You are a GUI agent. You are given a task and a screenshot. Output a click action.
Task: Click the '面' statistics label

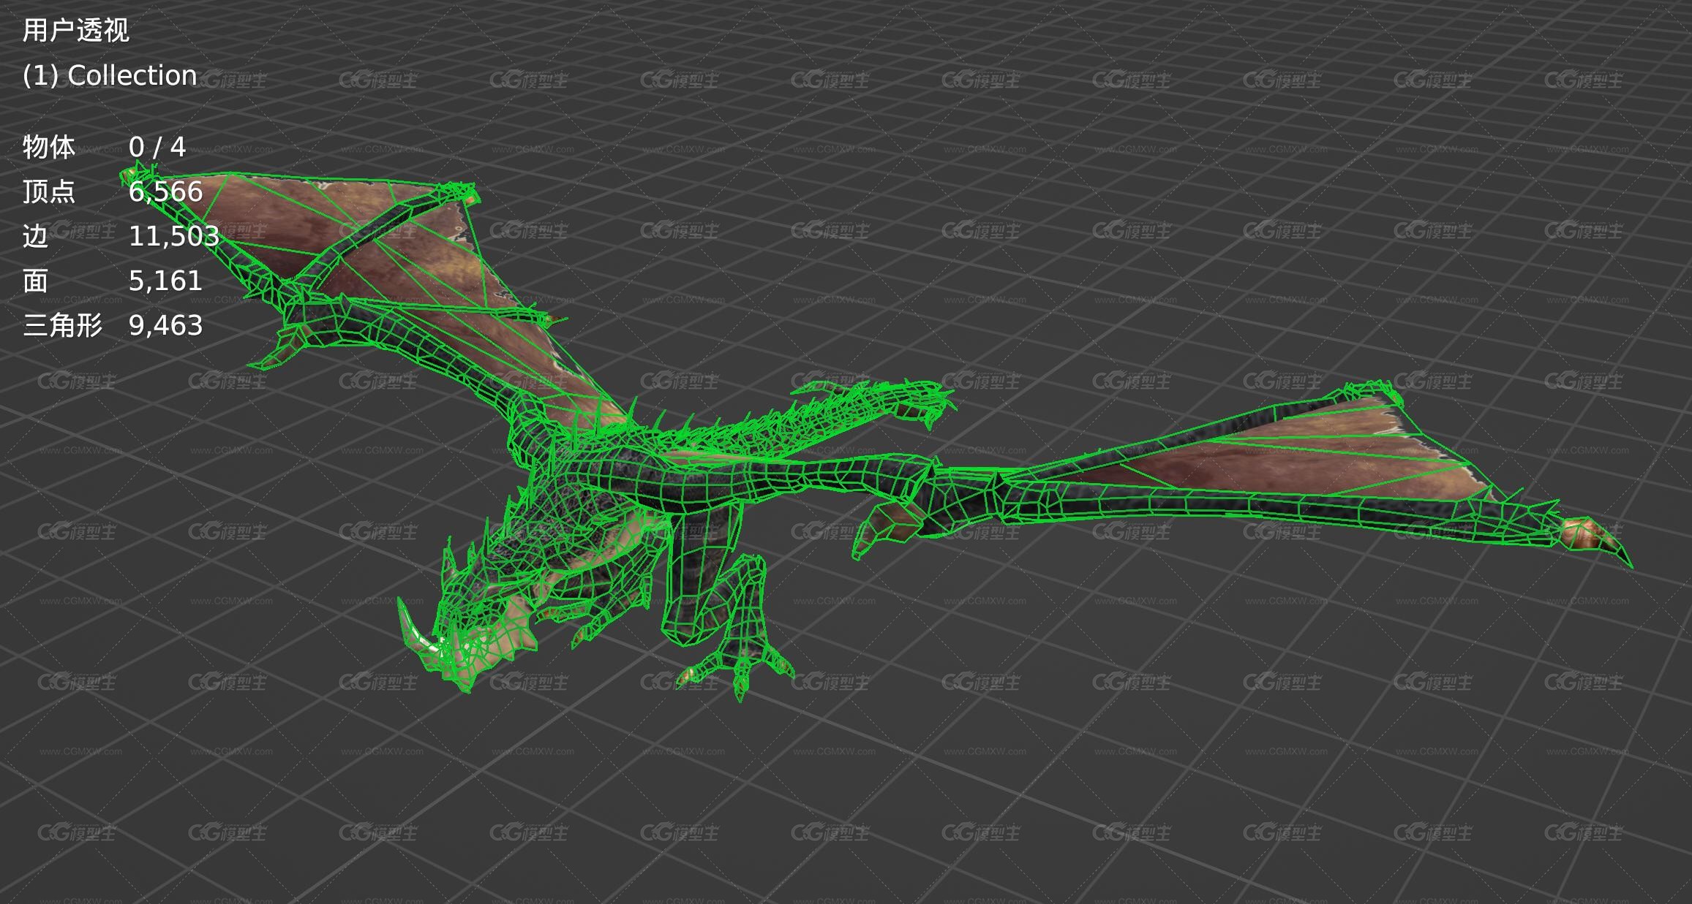[35, 281]
